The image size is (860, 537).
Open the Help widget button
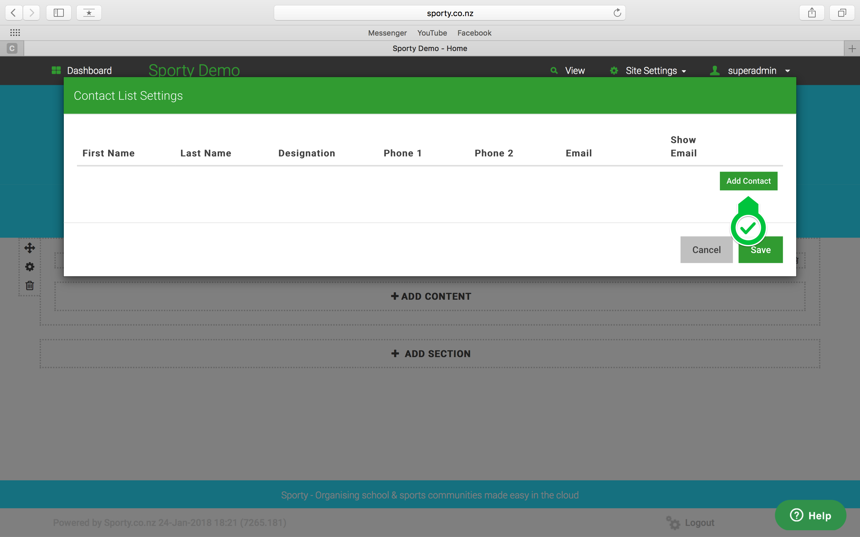pyautogui.click(x=811, y=515)
